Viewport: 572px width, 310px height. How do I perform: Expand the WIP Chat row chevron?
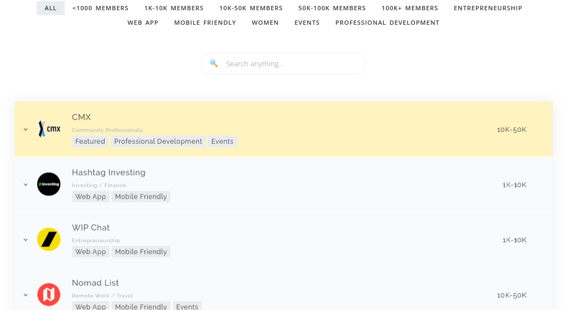[x=26, y=239]
